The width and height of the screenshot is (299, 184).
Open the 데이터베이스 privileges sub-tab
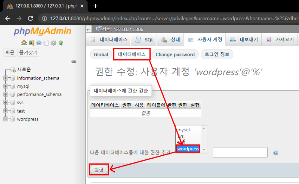[132, 54]
